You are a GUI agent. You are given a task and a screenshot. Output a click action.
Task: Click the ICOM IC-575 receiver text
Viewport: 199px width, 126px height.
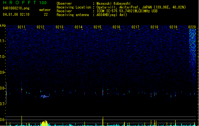pyautogui.click(x=127, y=11)
